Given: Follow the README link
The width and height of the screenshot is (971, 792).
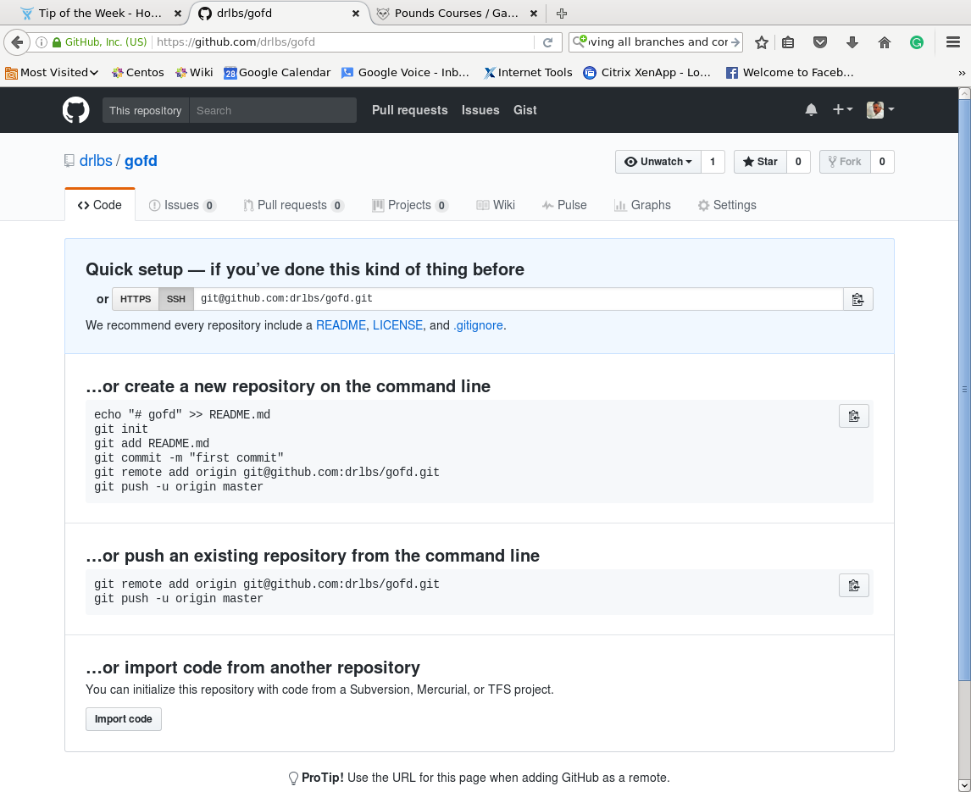Looking at the screenshot, I should [341, 325].
